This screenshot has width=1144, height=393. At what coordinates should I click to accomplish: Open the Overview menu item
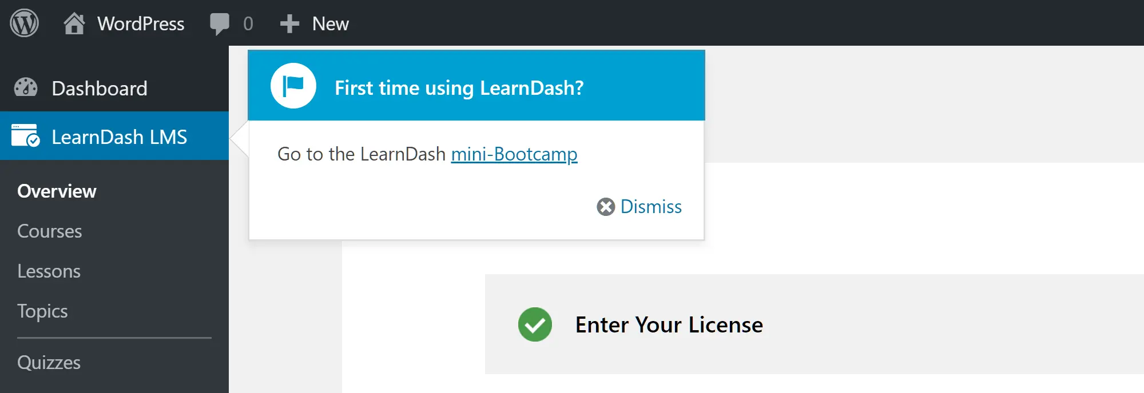57,191
